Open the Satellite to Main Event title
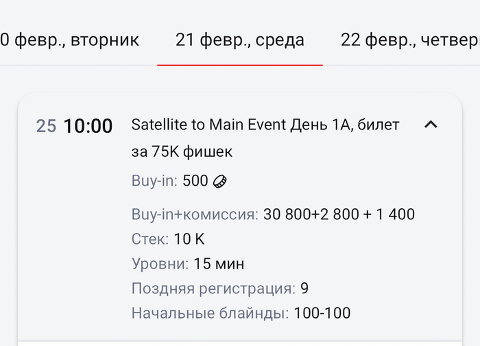The width and height of the screenshot is (480, 346). click(265, 125)
